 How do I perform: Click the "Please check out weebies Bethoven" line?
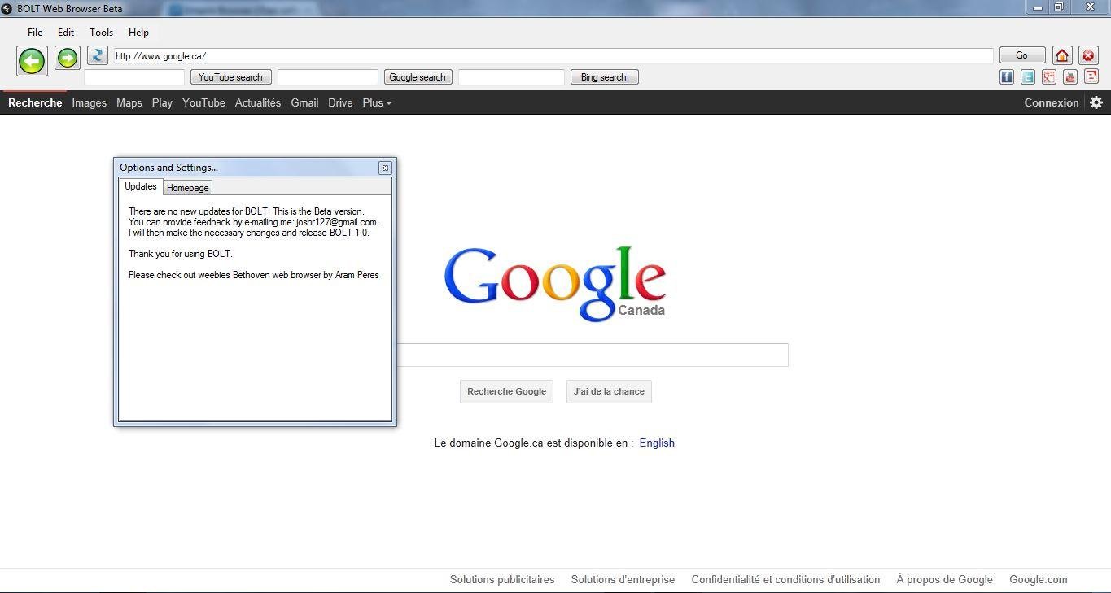tap(254, 275)
